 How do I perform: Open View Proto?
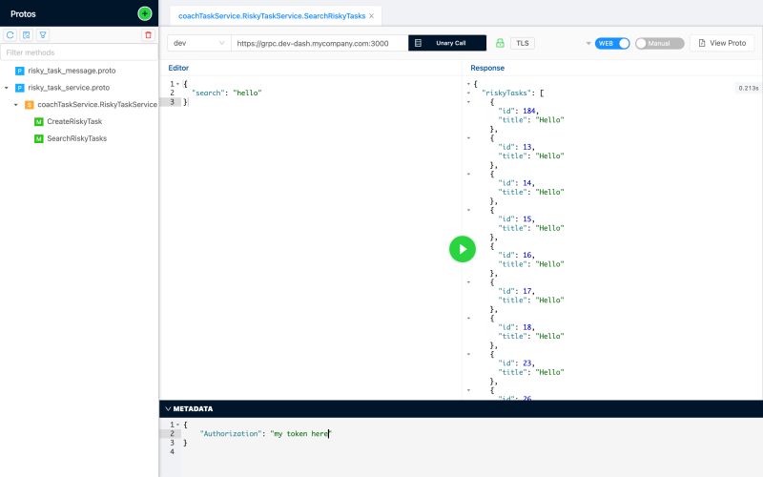click(722, 43)
